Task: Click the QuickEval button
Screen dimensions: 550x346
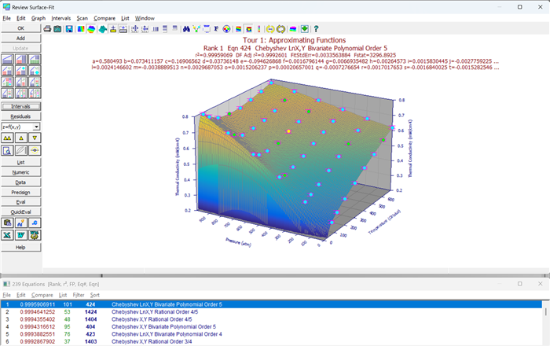Action: (x=20, y=212)
